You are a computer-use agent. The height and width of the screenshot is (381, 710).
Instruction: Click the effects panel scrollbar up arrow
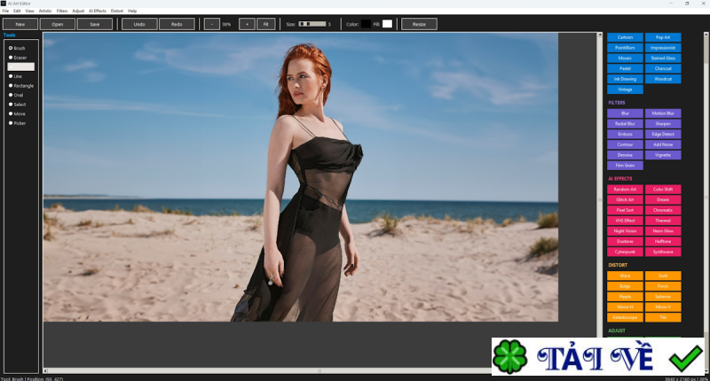[x=706, y=35]
